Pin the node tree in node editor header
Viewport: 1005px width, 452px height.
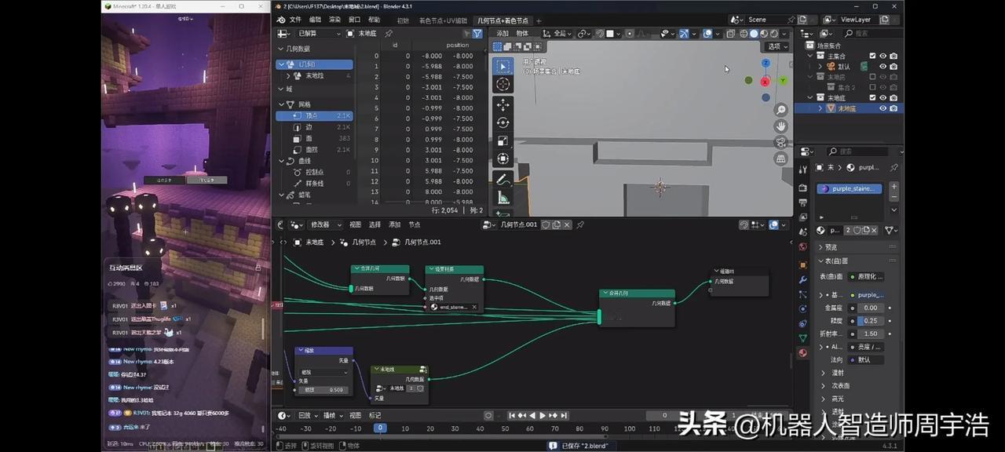pos(580,224)
